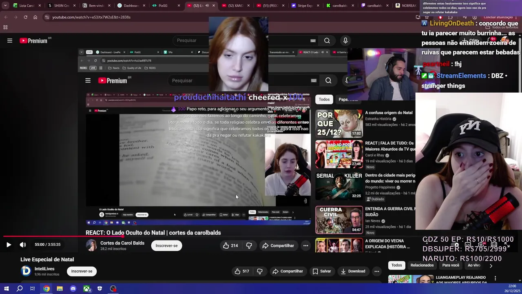Switch to the Dashboard browser tab
This screenshot has width=522, height=294.
click(131, 6)
